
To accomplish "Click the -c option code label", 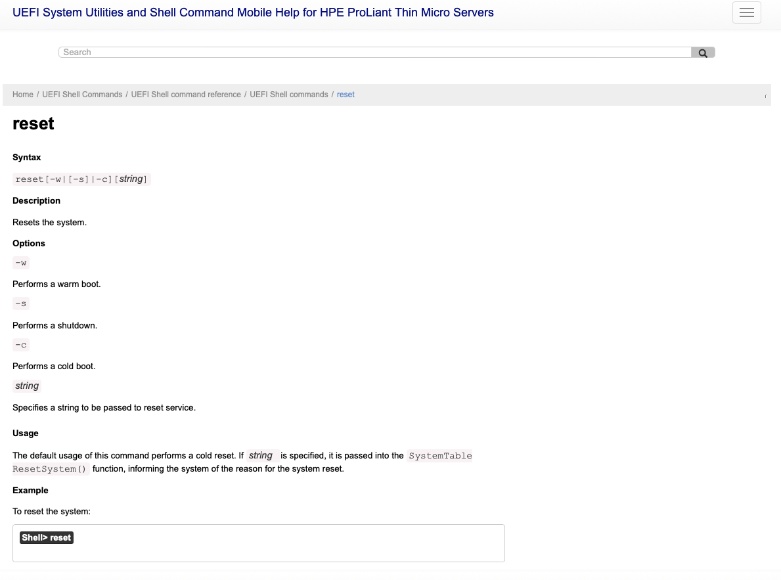I will (21, 345).
